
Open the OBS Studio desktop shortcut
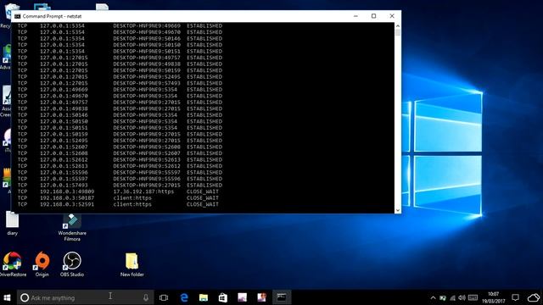point(72,264)
